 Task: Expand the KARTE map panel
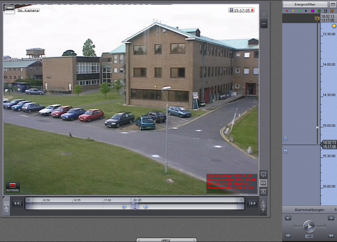[166, 240]
